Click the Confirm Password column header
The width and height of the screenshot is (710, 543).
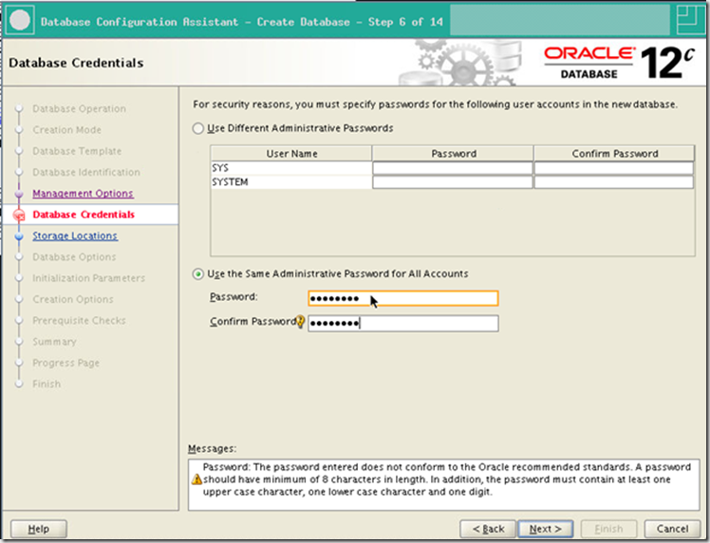[x=614, y=154]
